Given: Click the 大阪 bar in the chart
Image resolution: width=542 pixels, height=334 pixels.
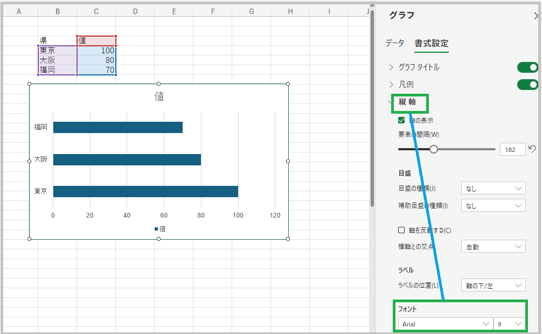Looking at the screenshot, I should coord(127,159).
